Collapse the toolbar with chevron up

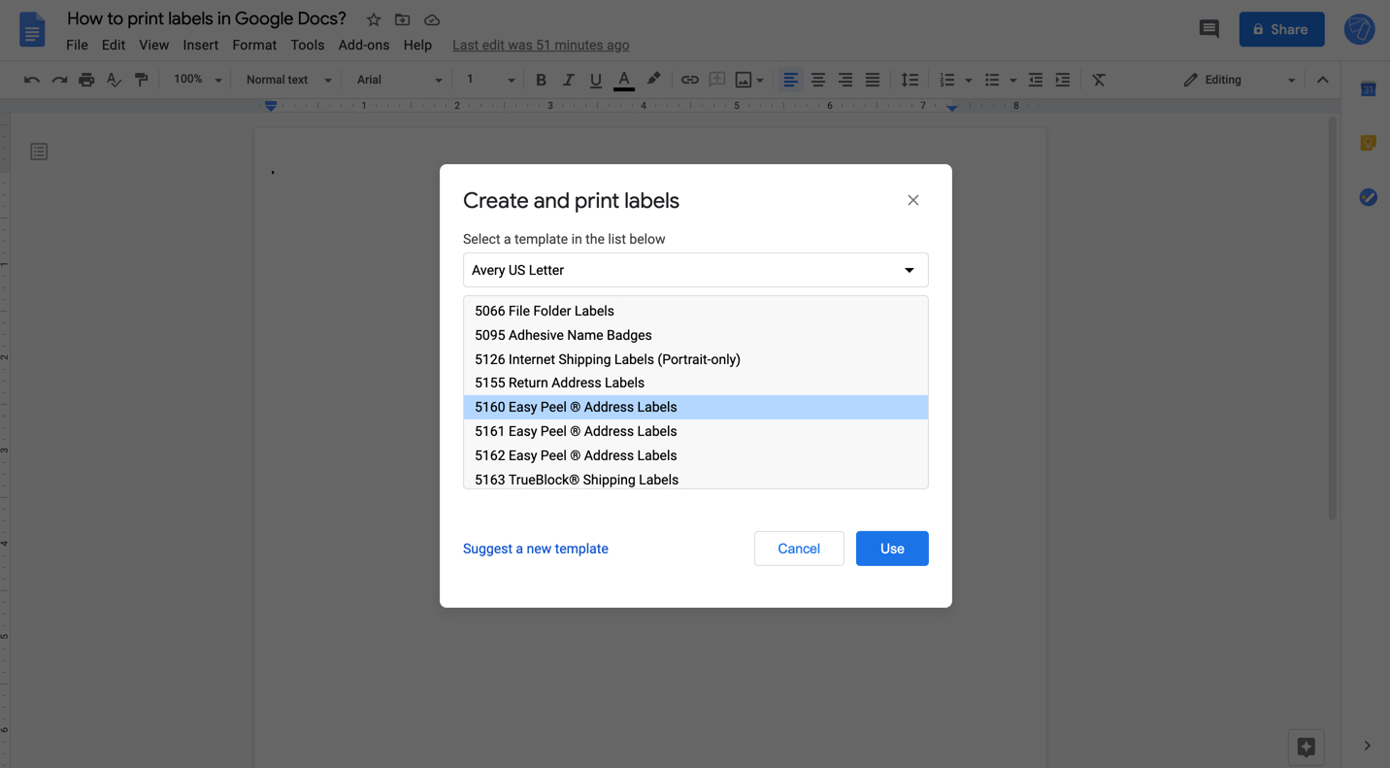[x=1322, y=80]
